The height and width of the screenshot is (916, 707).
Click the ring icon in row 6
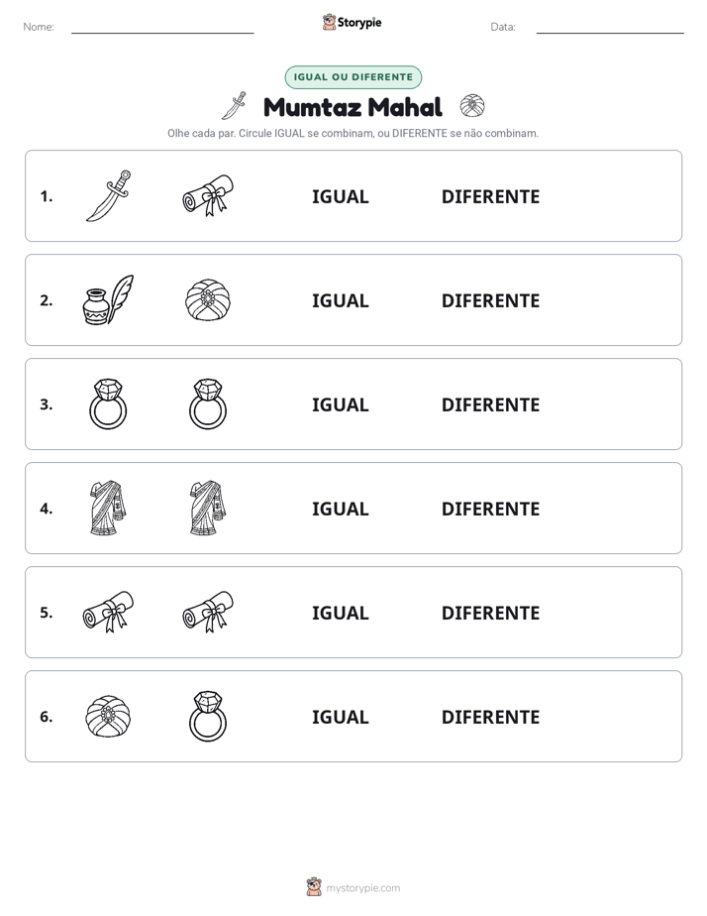point(208,716)
